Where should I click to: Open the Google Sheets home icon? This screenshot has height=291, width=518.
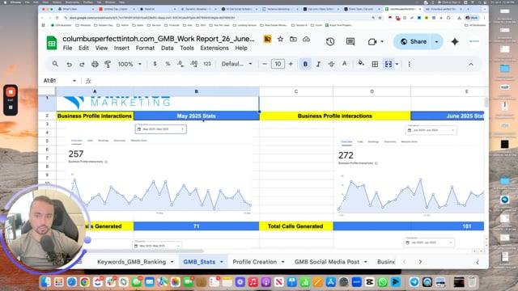pos(52,43)
